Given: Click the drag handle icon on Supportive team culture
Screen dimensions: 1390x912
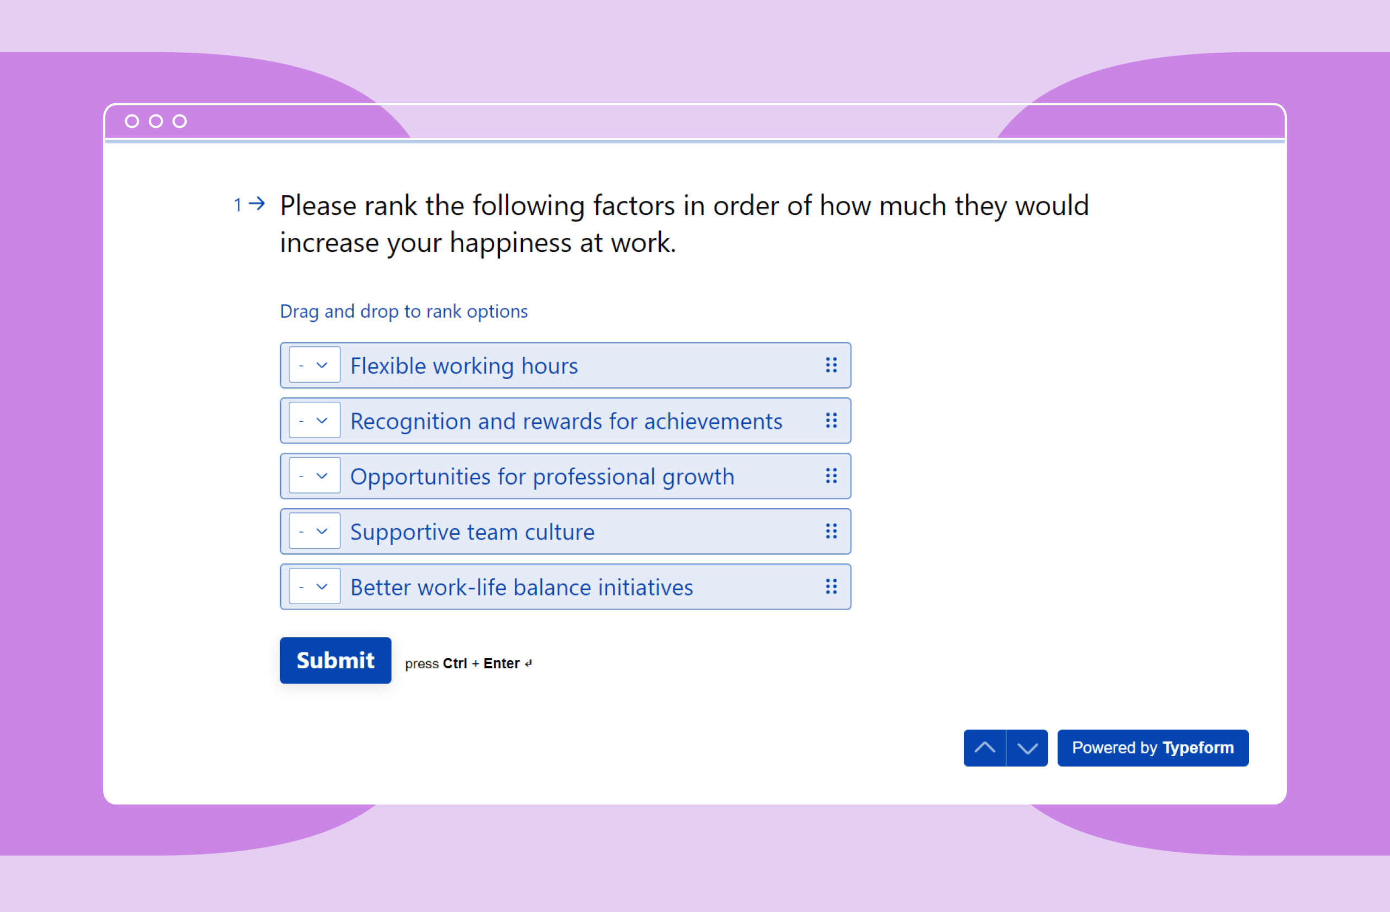Looking at the screenshot, I should [831, 530].
